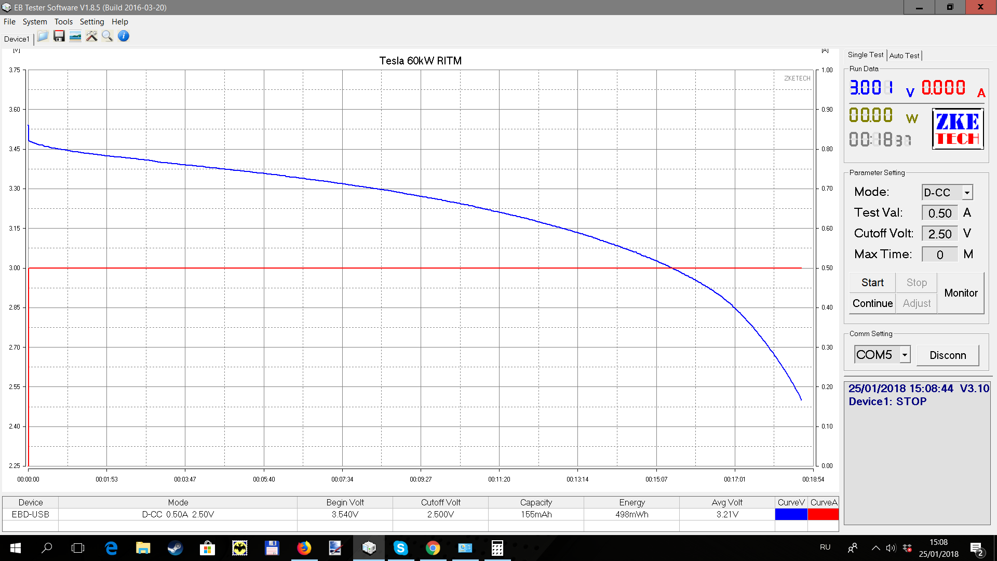Click the Cutoff Volt input field

point(939,234)
